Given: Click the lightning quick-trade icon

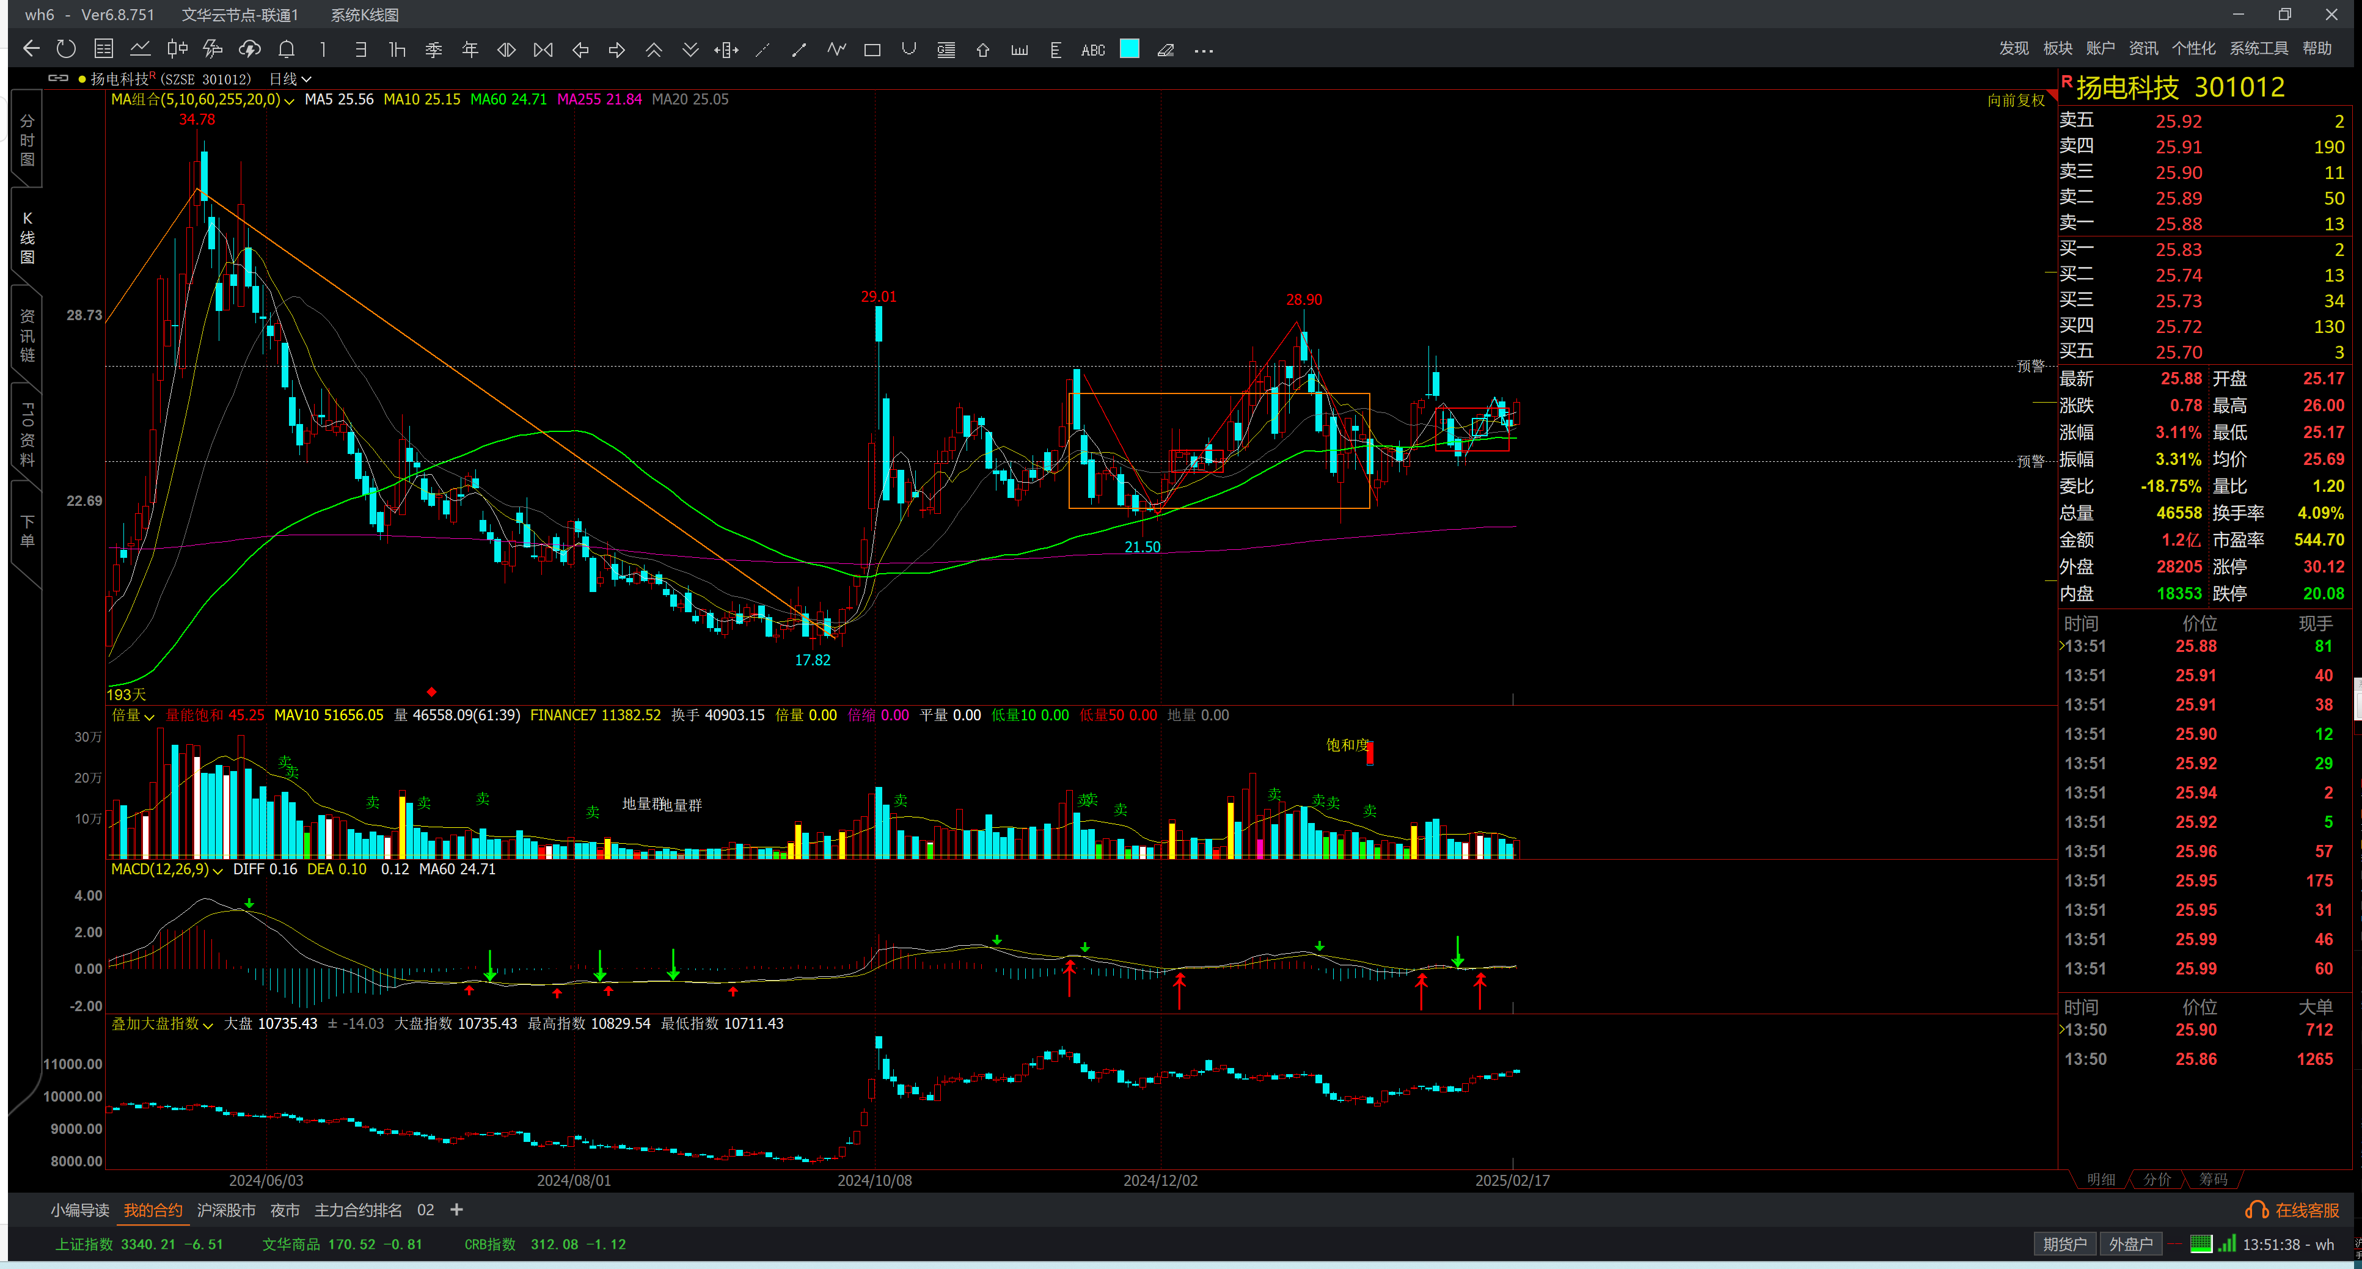Looking at the screenshot, I should pyautogui.click(x=213, y=49).
